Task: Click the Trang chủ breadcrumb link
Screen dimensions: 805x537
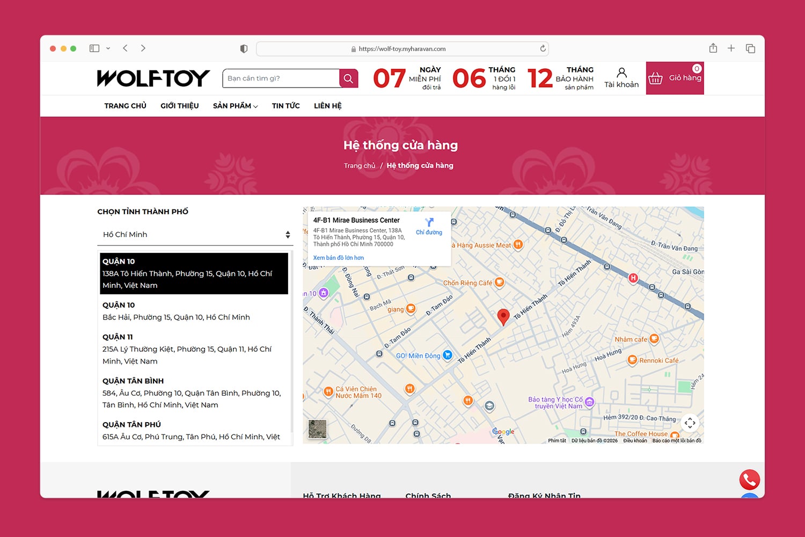Action: [360, 165]
